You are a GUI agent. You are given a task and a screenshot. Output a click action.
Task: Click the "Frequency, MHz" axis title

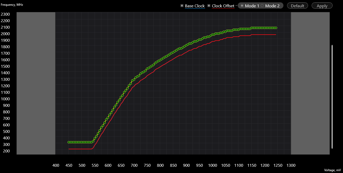[x=12, y=4]
